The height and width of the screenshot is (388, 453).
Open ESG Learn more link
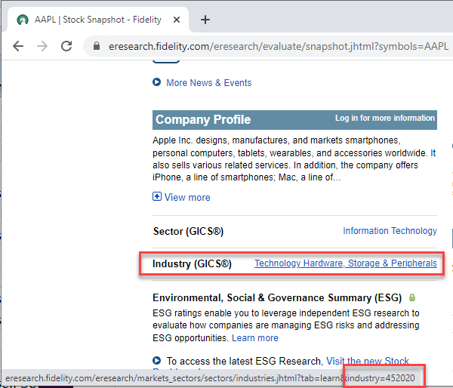click(x=255, y=338)
